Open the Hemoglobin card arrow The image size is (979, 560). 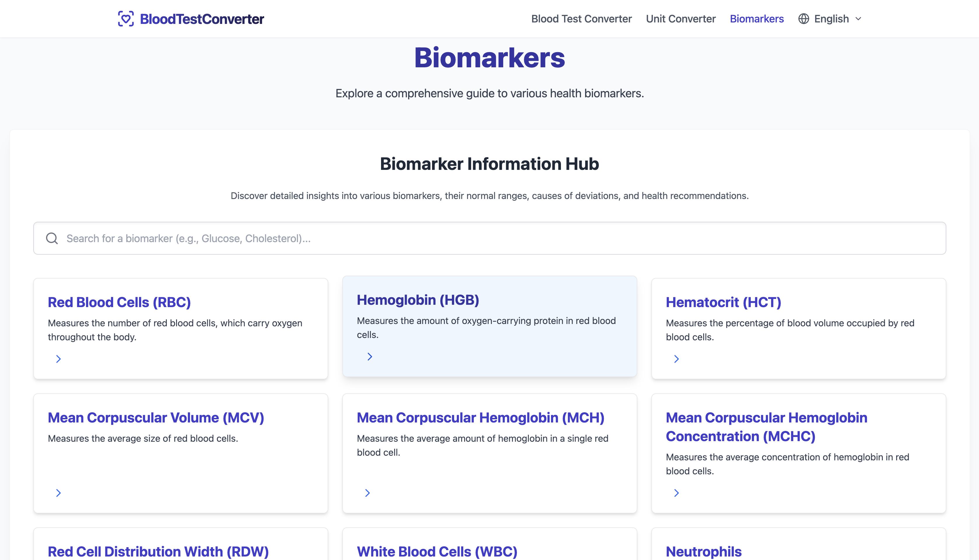click(x=369, y=357)
